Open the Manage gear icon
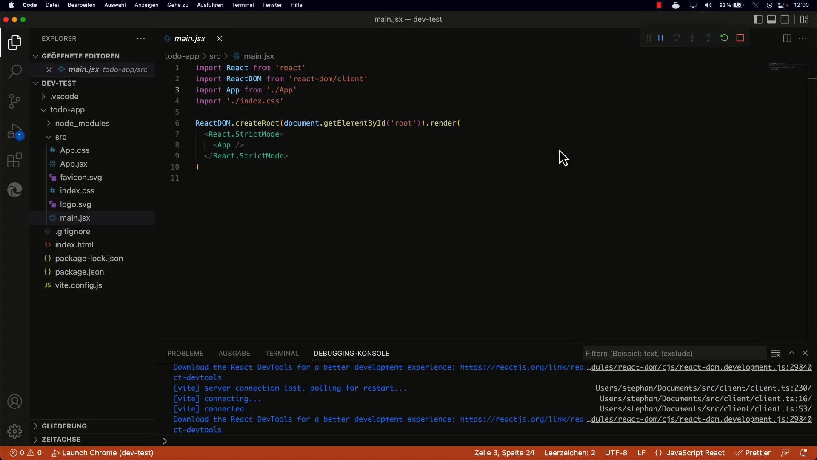This screenshot has width=817, height=460. tap(14, 431)
